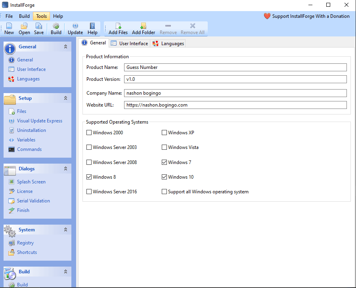Select the Splash Screen dialog option
356x288 pixels.
pos(31,181)
